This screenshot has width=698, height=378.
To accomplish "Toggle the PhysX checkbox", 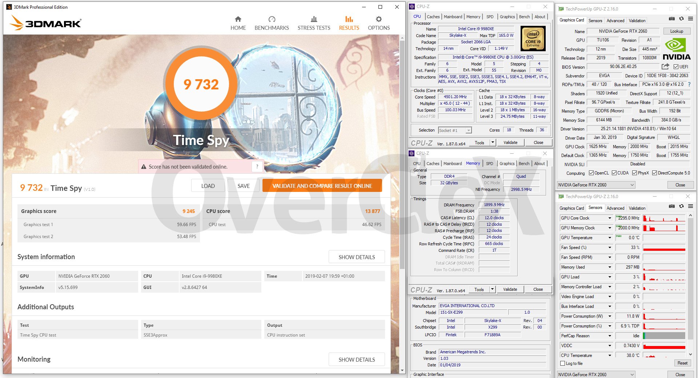I will point(635,173).
